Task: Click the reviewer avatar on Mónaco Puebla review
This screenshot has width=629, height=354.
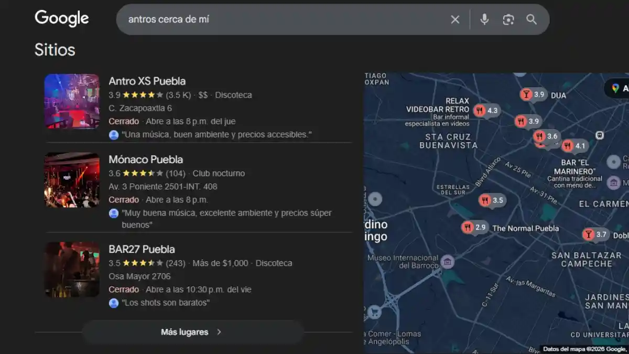Action: (x=114, y=213)
